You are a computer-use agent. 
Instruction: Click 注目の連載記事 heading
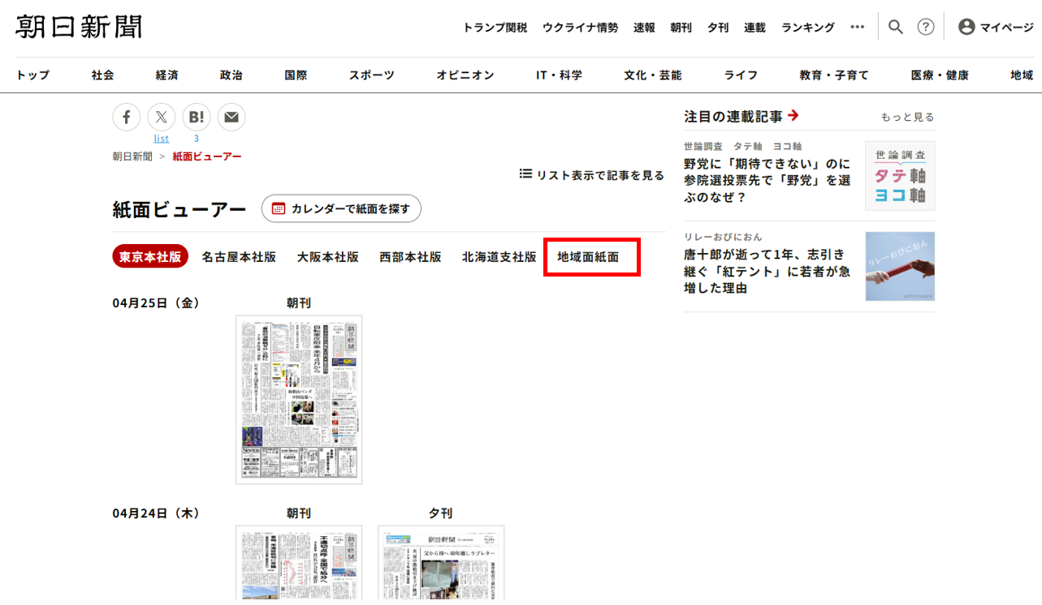coord(733,116)
